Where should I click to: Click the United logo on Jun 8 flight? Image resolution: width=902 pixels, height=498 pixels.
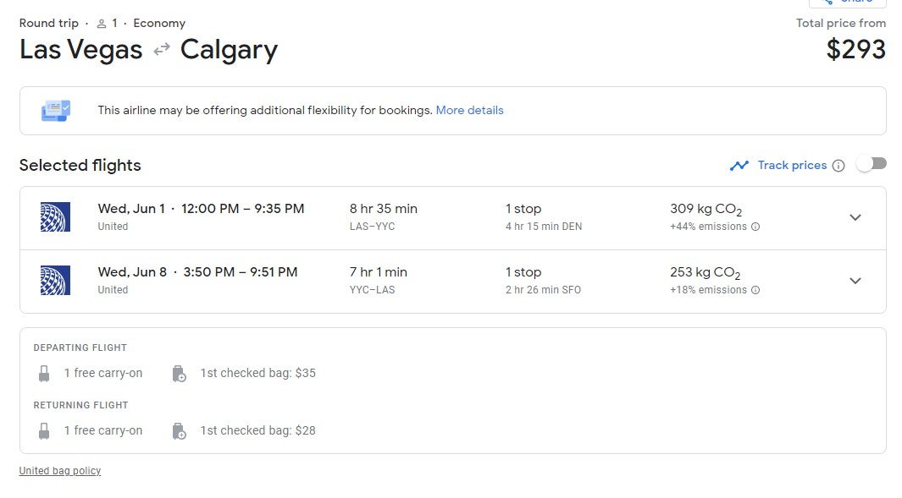tap(55, 281)
